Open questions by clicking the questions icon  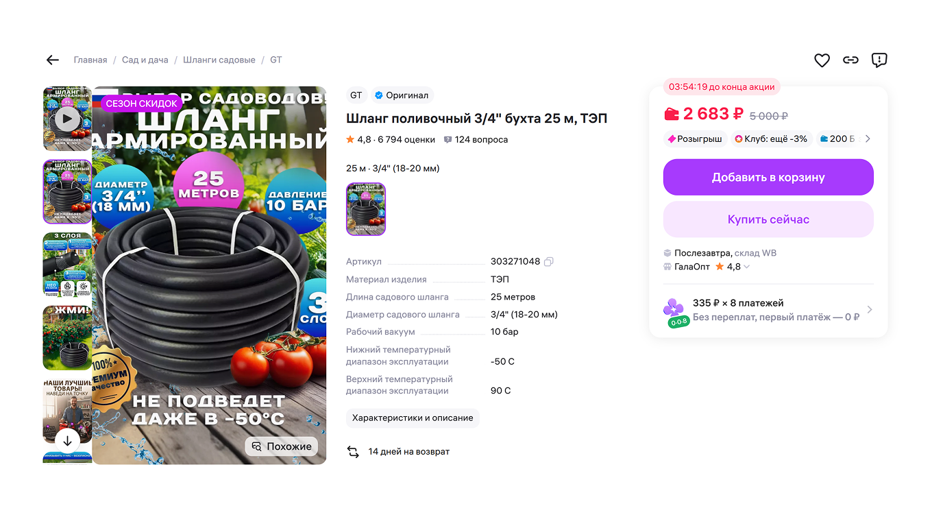point(448,139)
